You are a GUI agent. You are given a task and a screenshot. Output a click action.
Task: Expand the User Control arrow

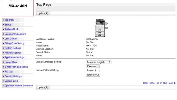3,39
